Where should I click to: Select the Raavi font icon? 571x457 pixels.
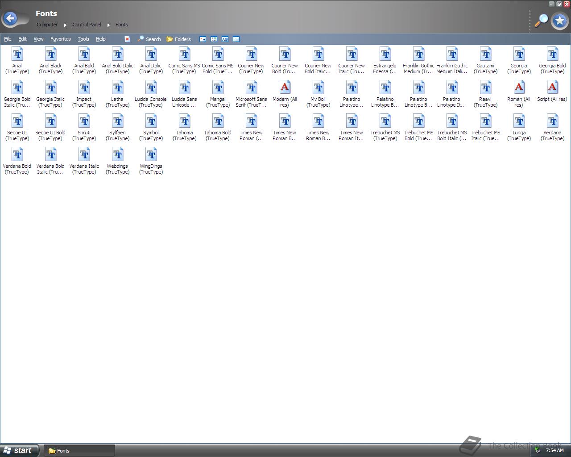point(485,94)
